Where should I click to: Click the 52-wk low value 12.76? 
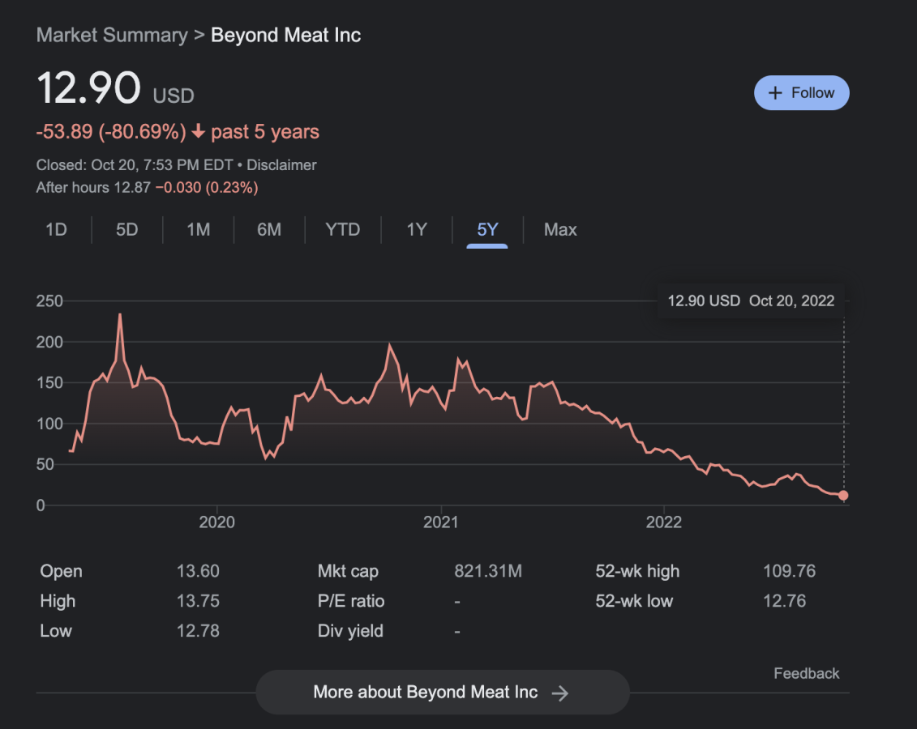coord(785,601)
